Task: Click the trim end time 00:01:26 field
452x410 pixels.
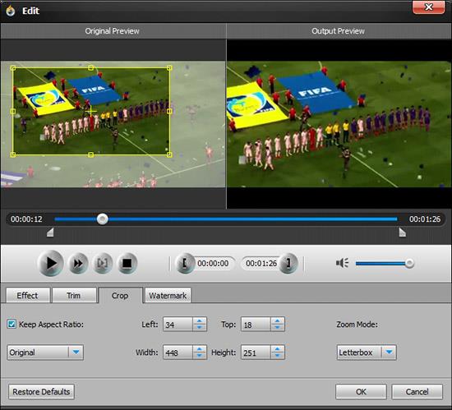Action: [261, 263]
